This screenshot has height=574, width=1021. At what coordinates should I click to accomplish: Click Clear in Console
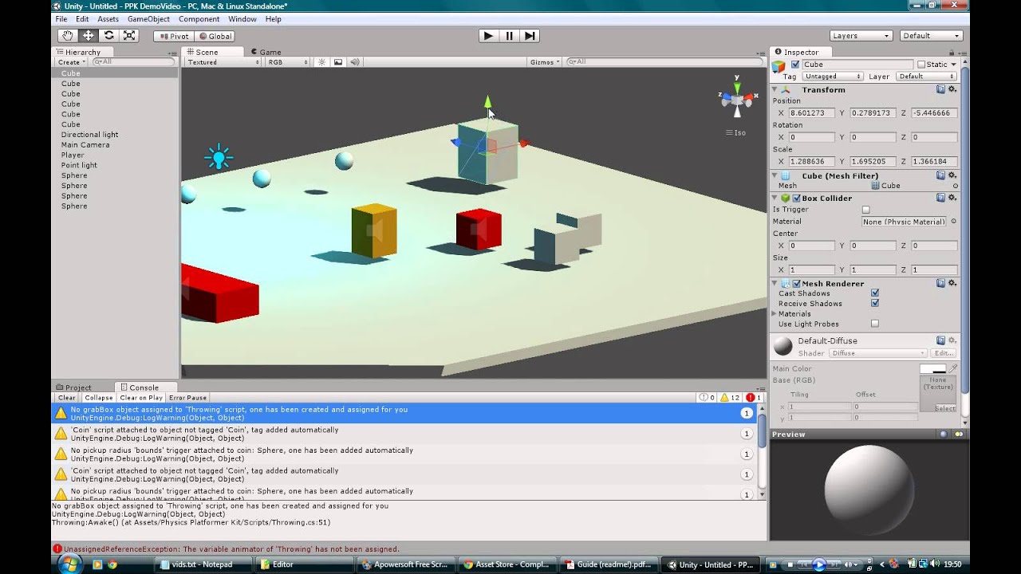coord(67,397)
